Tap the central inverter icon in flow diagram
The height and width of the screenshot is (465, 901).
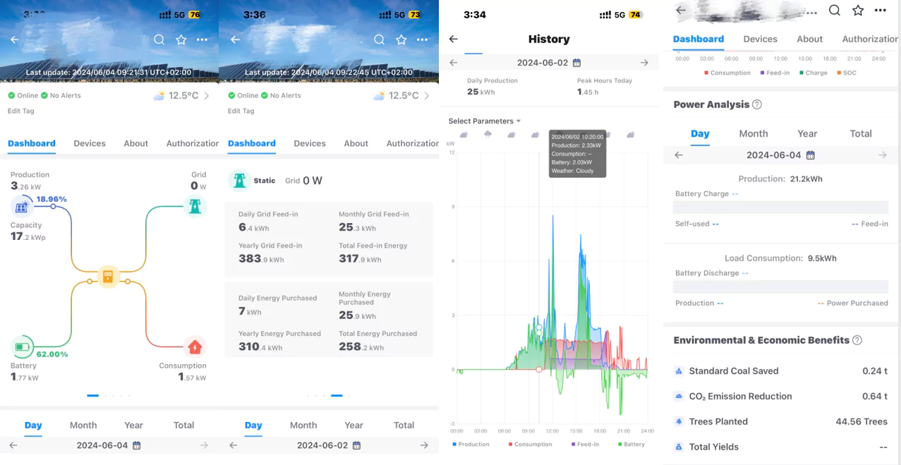tap(107, 277)
